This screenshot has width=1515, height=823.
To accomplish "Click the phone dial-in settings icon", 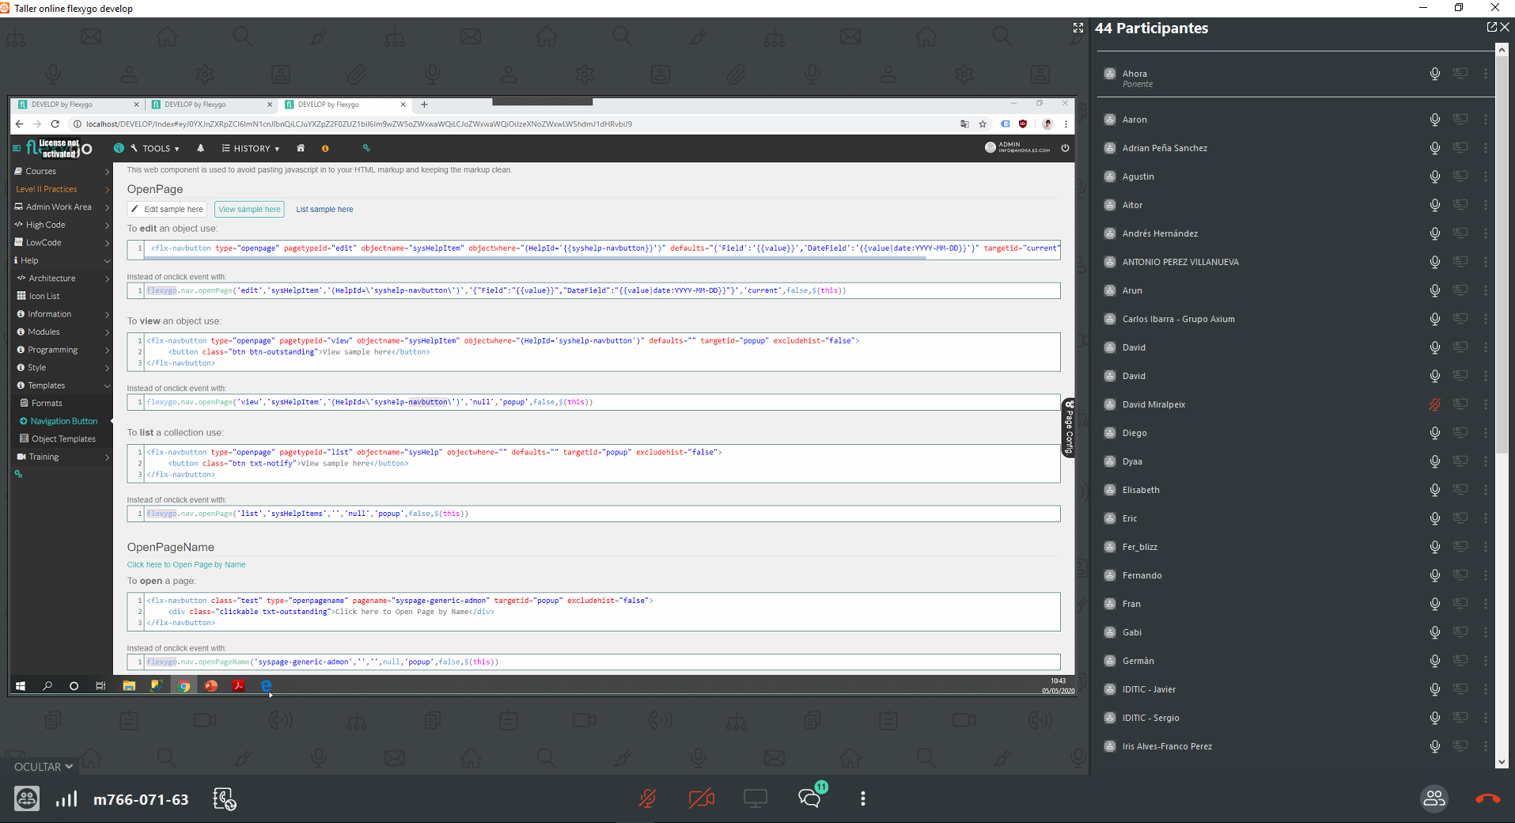I will [x=225, y=799].
